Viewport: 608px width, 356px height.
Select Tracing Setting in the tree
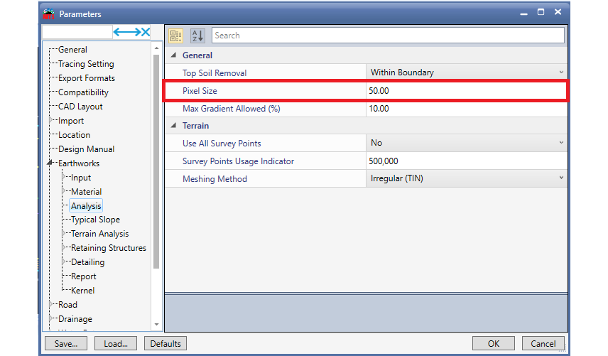coord(86,64)
